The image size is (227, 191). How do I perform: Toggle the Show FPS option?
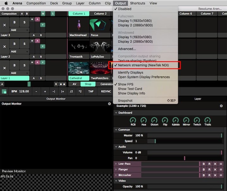coord(126,84)
